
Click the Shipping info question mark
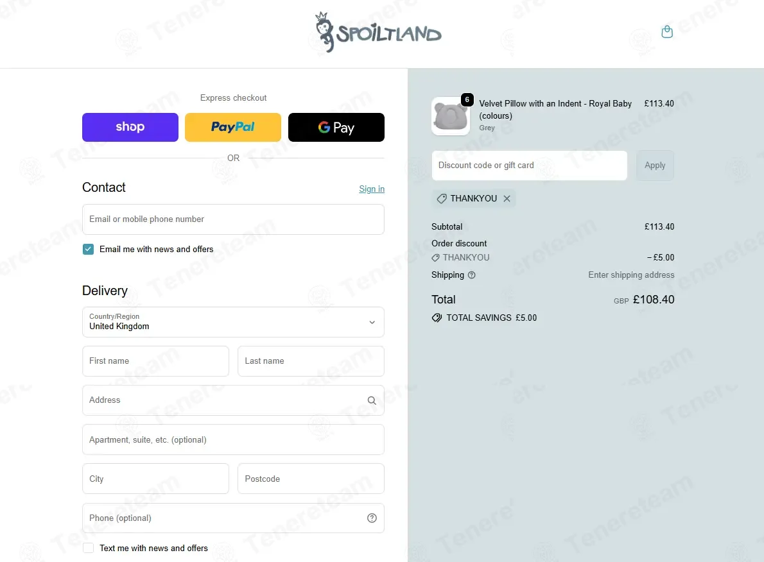[x=472, y=275]
